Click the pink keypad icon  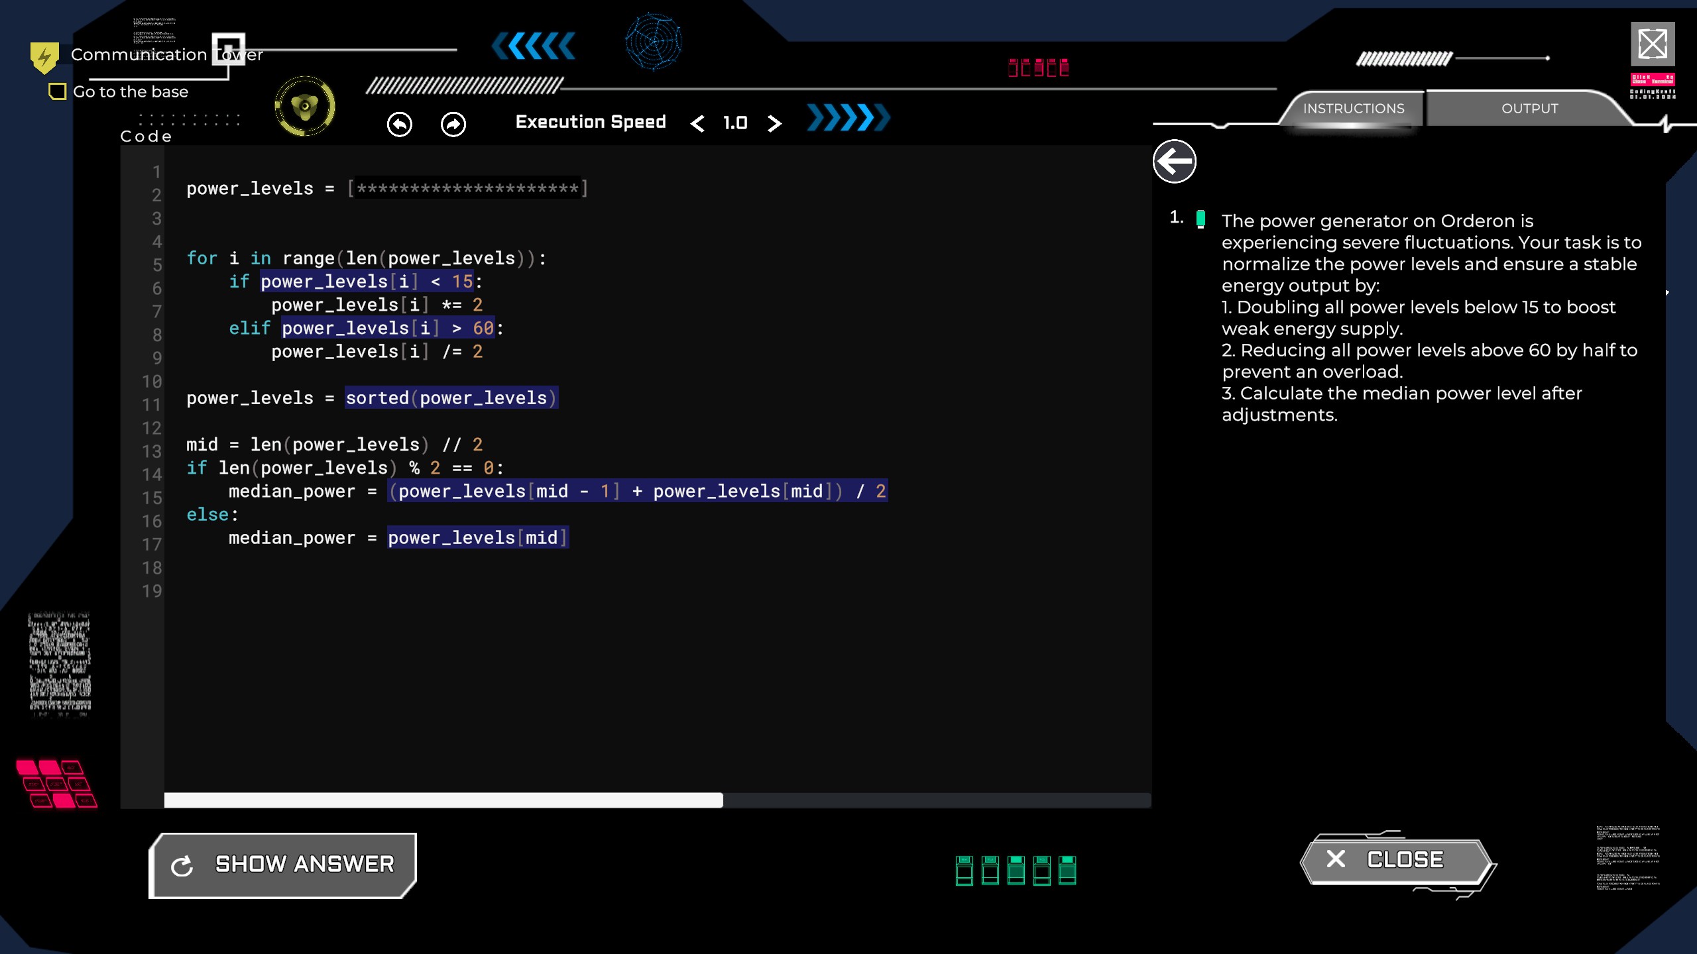pyautogui.click(x=56, y=784)
